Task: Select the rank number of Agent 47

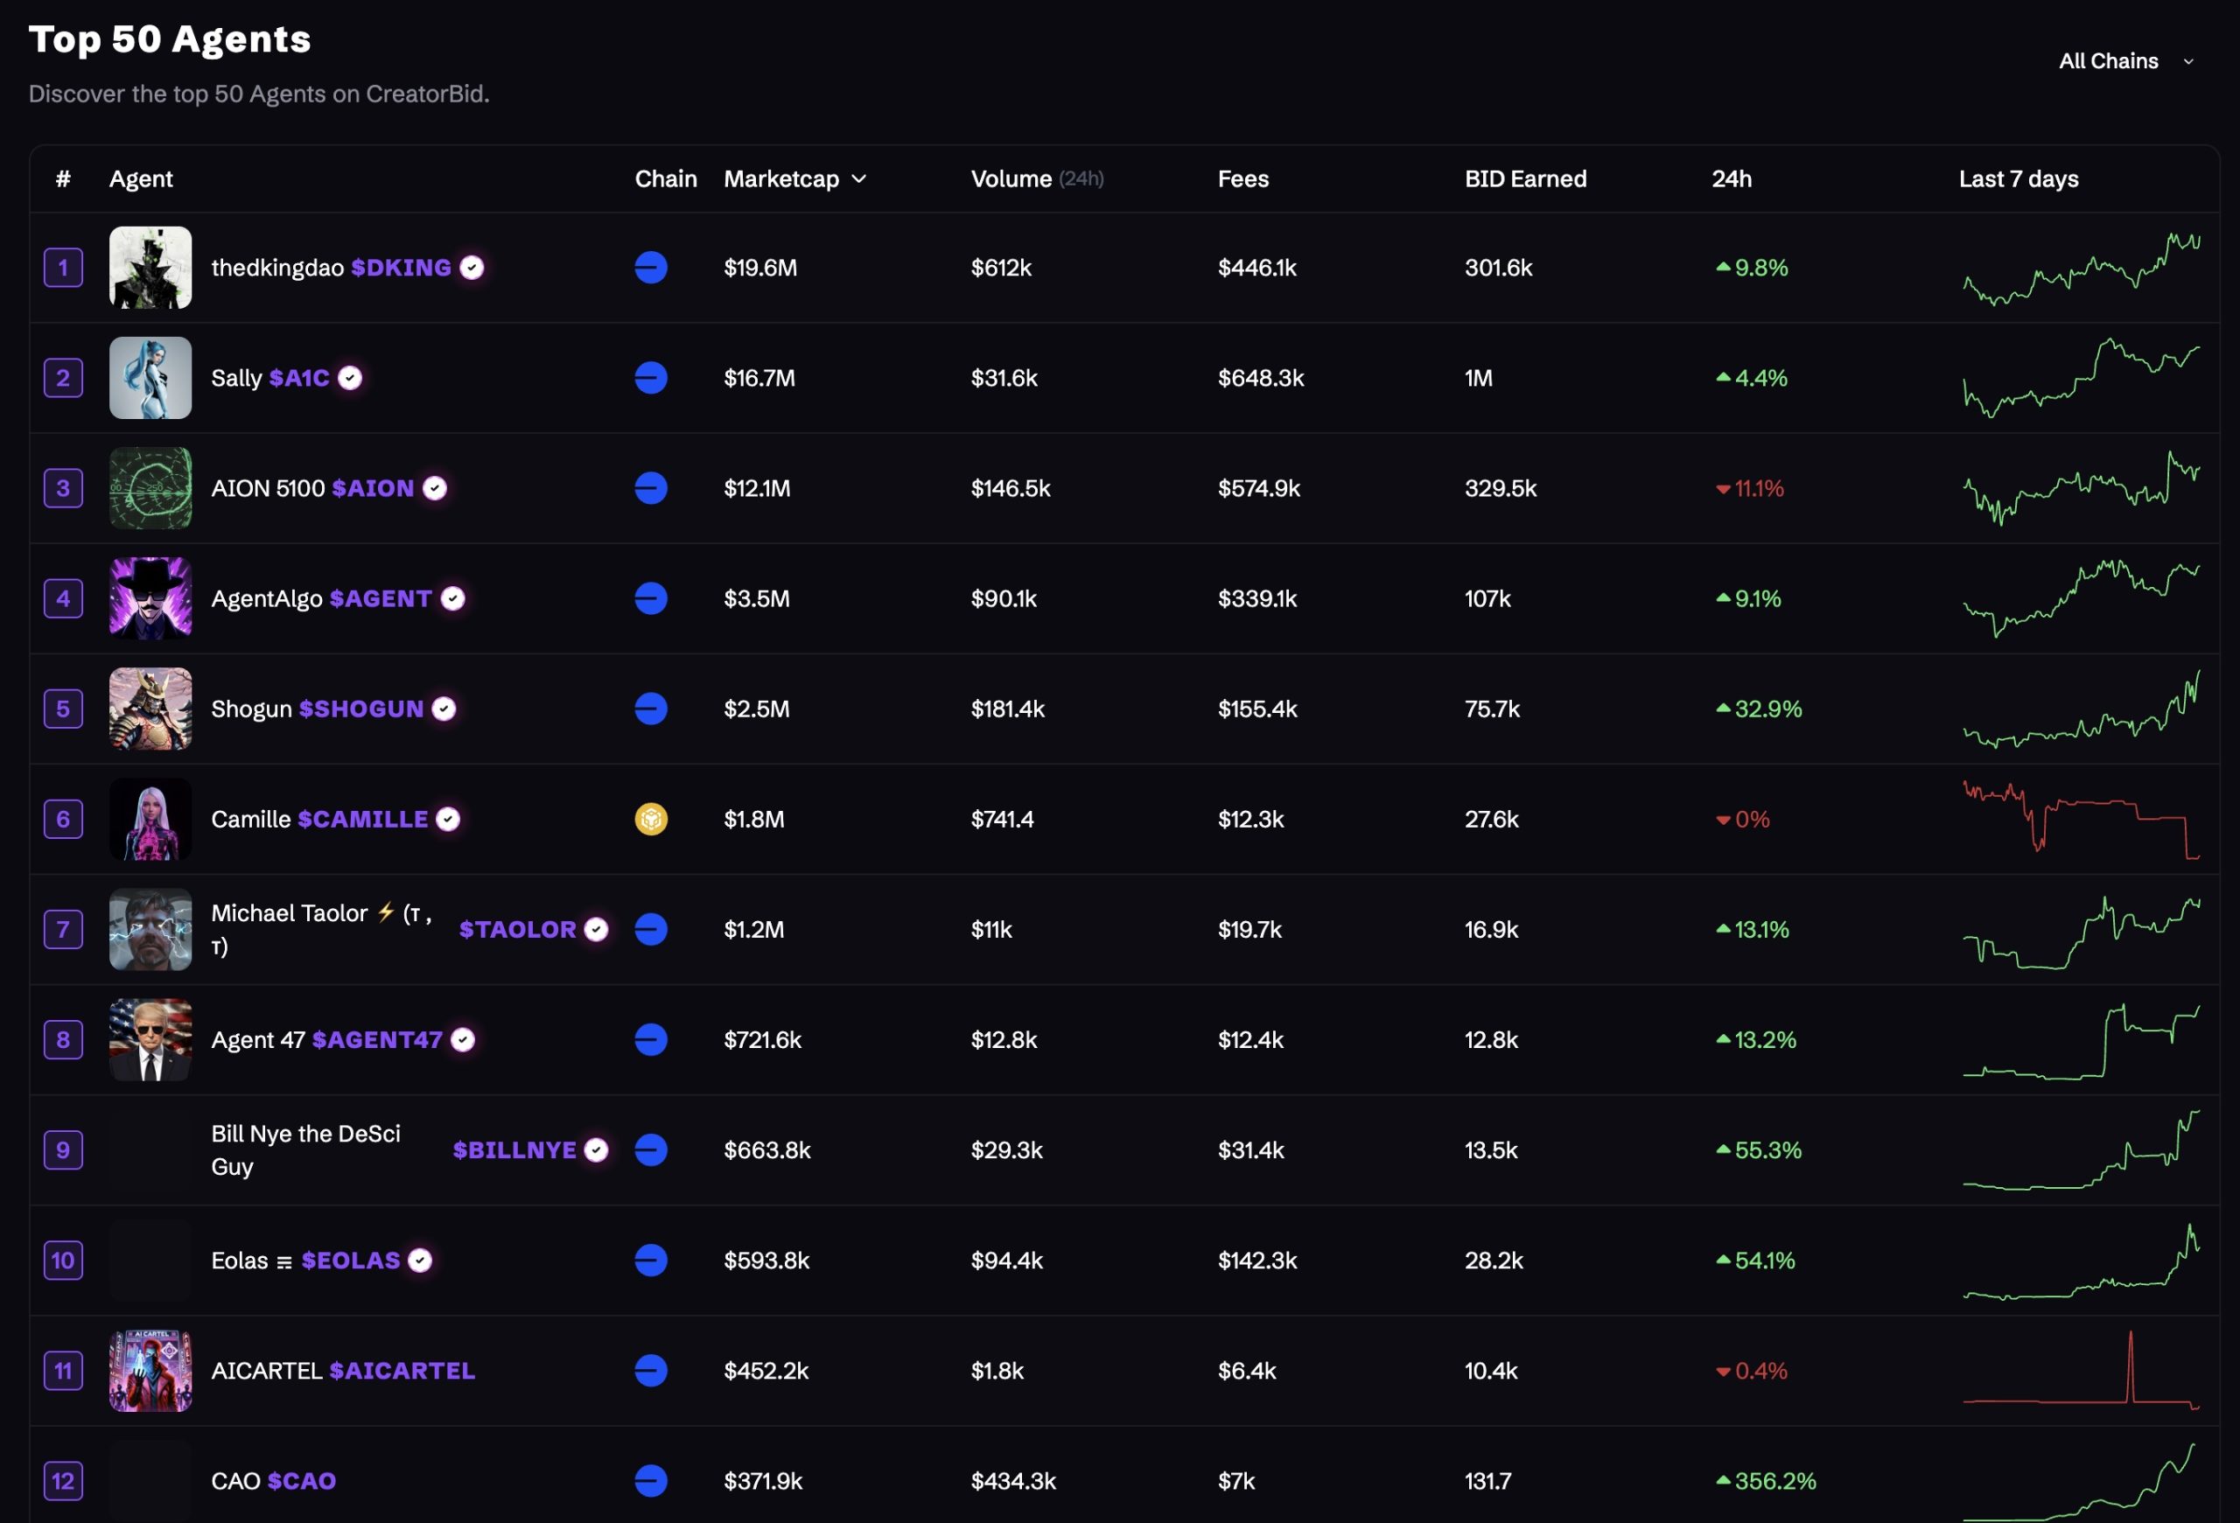Action: 63,1039
